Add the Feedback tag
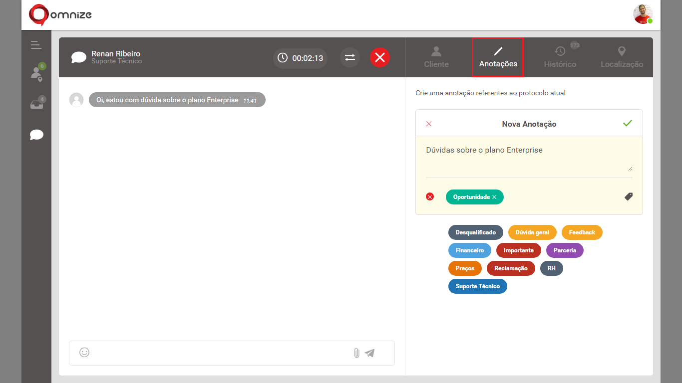The height and width of the screenshot is (383, 682). (582, 232)
